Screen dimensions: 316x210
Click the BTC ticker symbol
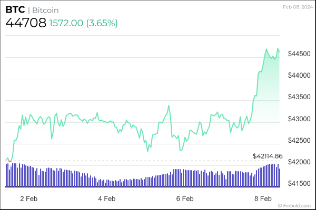pyautogui.click(x=15, y=10)
